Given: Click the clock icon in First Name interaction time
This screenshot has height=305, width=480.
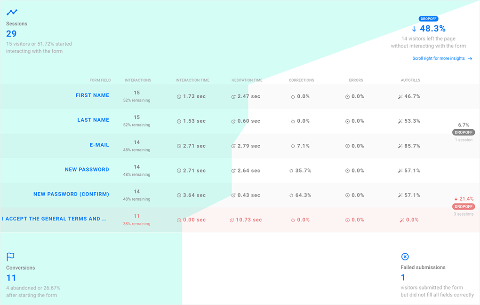Looking at the screenshot, I should click(x=179, y=96).
